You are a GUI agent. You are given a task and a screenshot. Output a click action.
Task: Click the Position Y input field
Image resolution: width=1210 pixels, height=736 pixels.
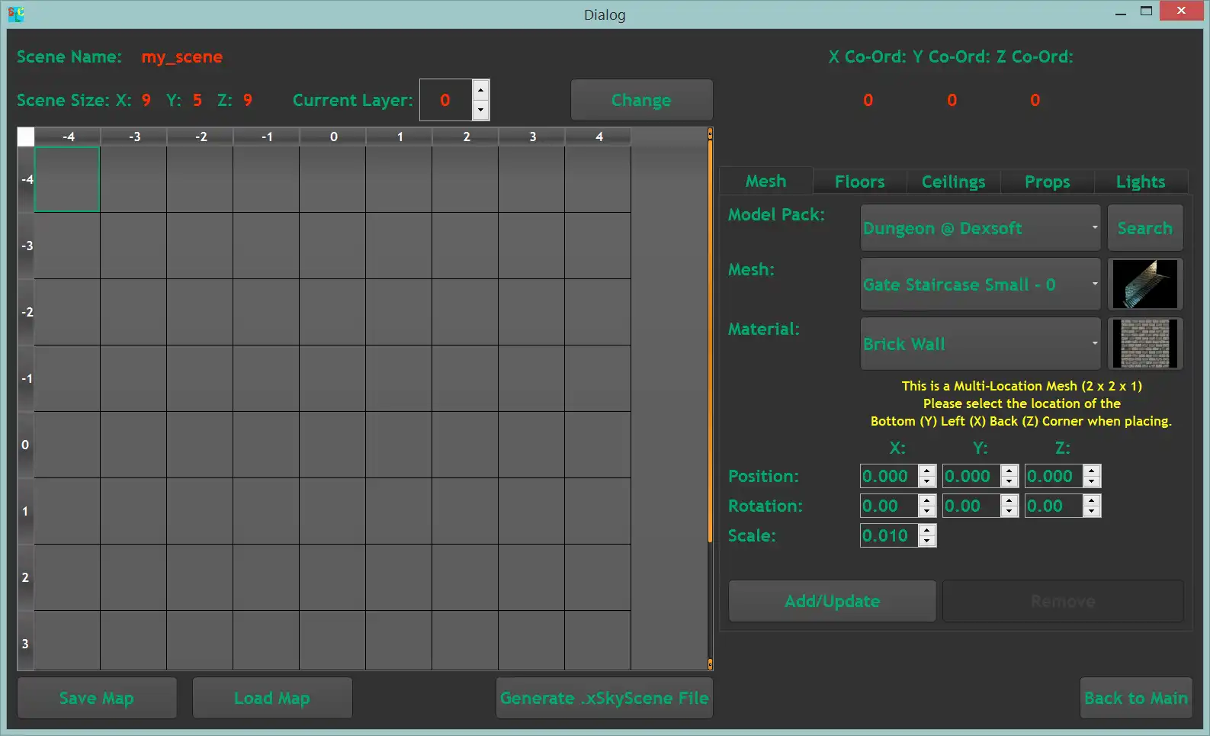click(x=971, y=476)
